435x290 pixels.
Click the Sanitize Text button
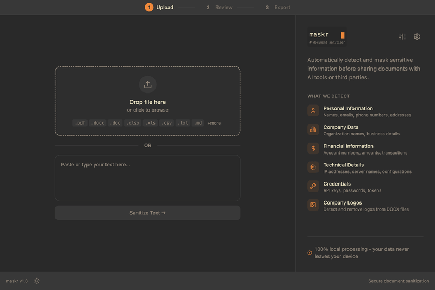[147, 213]
